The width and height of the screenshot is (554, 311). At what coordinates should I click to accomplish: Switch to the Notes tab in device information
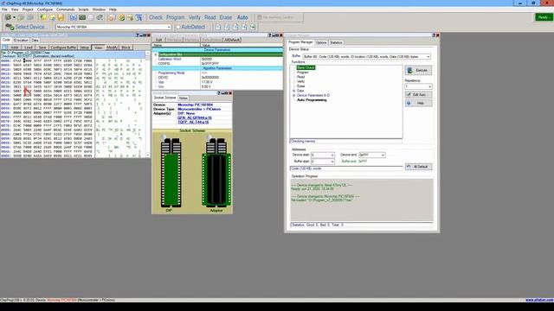point(183,98)
